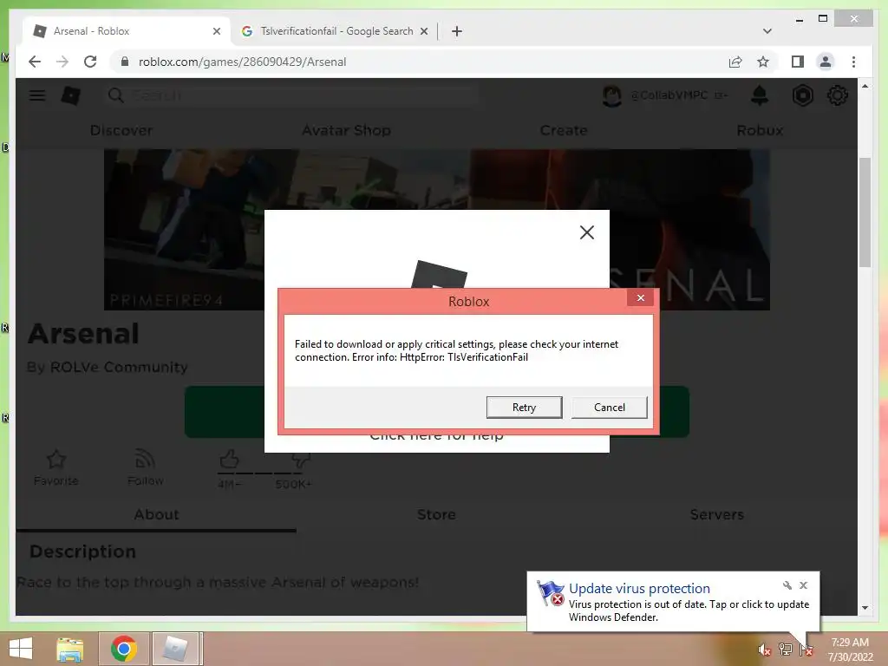Open the @CollabVMPC profile avatar
The height and width of the screenshot is (666, 888).
pyautogui.click(x=612, y=95)
